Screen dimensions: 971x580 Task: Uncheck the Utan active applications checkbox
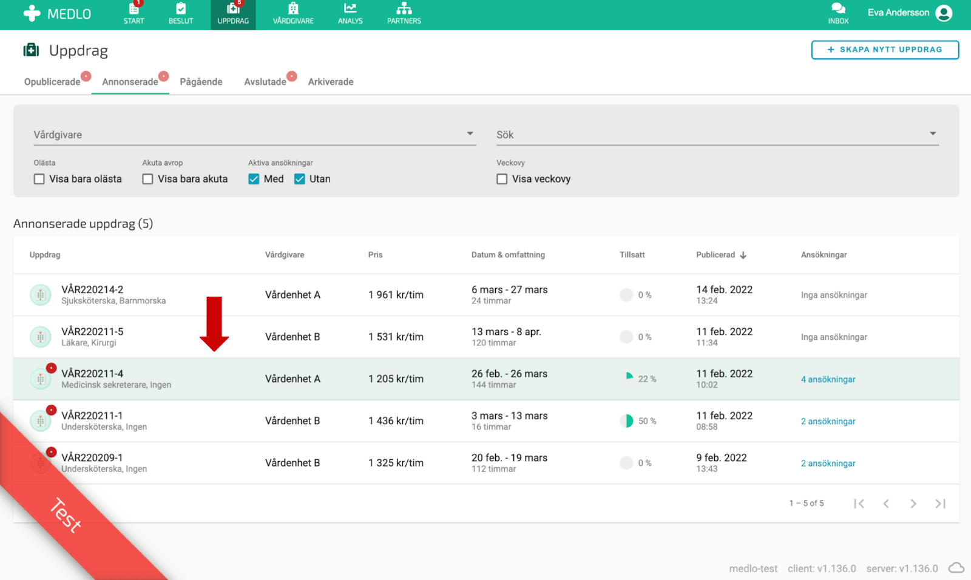299,179
